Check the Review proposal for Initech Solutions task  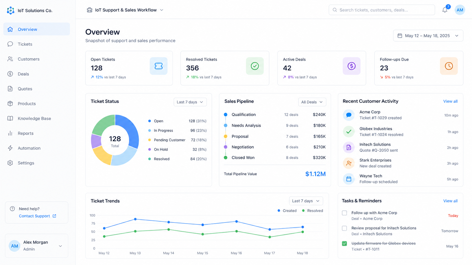[x=344, y=228]
